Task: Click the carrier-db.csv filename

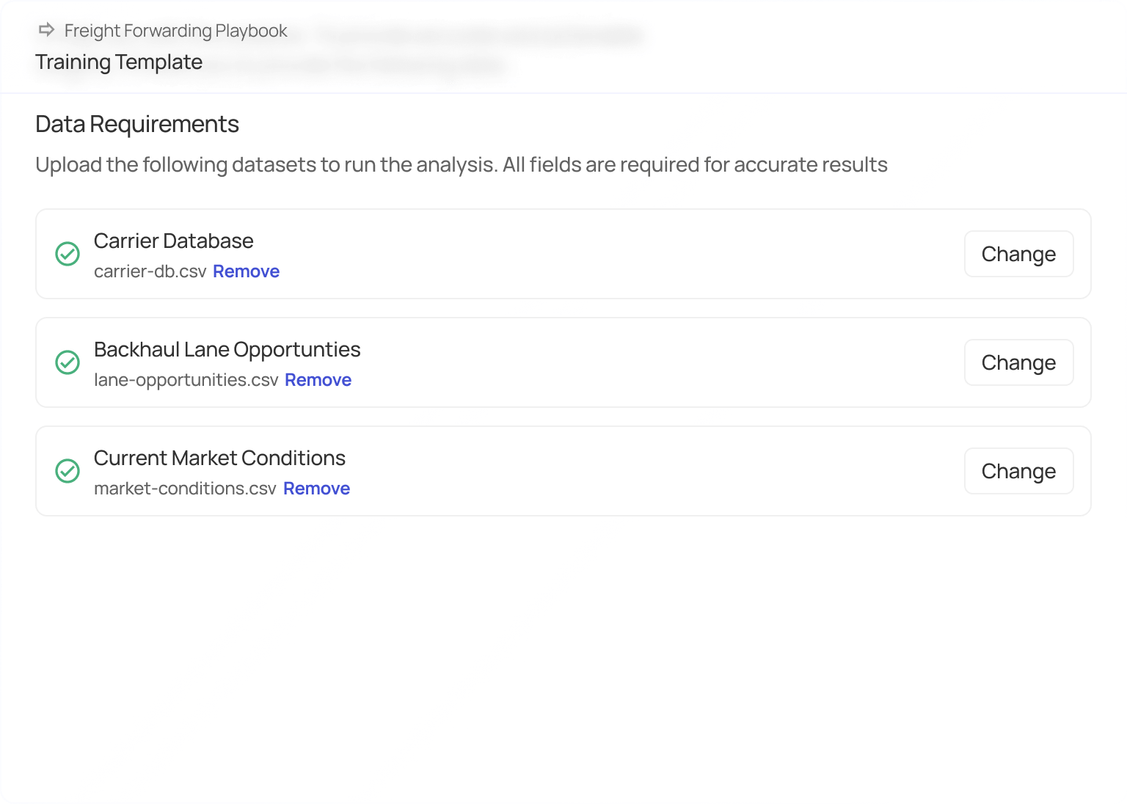Action: (x=148, y=271)
